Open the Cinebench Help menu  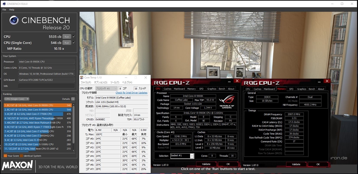(x=12, y=9)
